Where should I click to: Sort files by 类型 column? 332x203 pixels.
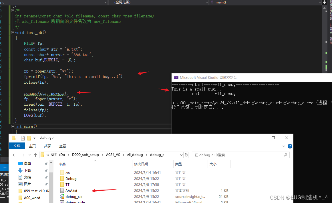178,164
